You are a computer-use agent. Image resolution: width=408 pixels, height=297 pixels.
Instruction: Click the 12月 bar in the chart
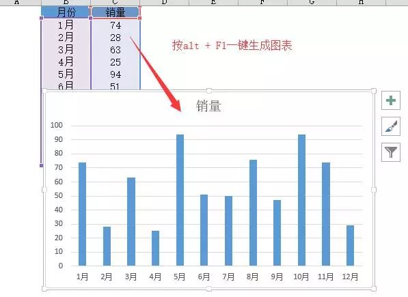tap(350, 246)
